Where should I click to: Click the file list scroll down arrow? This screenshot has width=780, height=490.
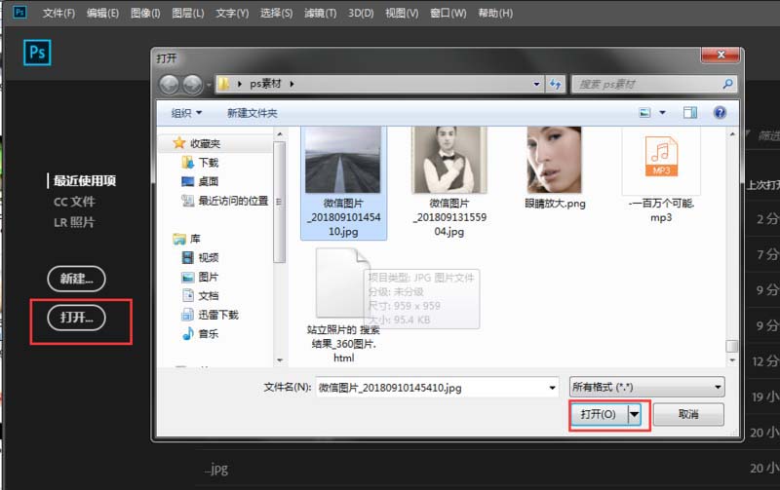732,360
